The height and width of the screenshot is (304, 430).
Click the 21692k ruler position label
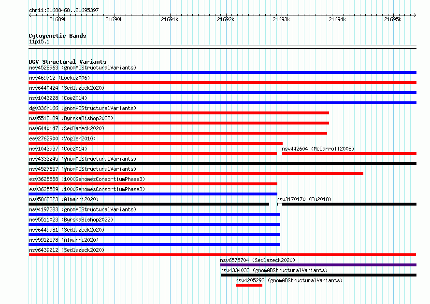tap(226, 19)
